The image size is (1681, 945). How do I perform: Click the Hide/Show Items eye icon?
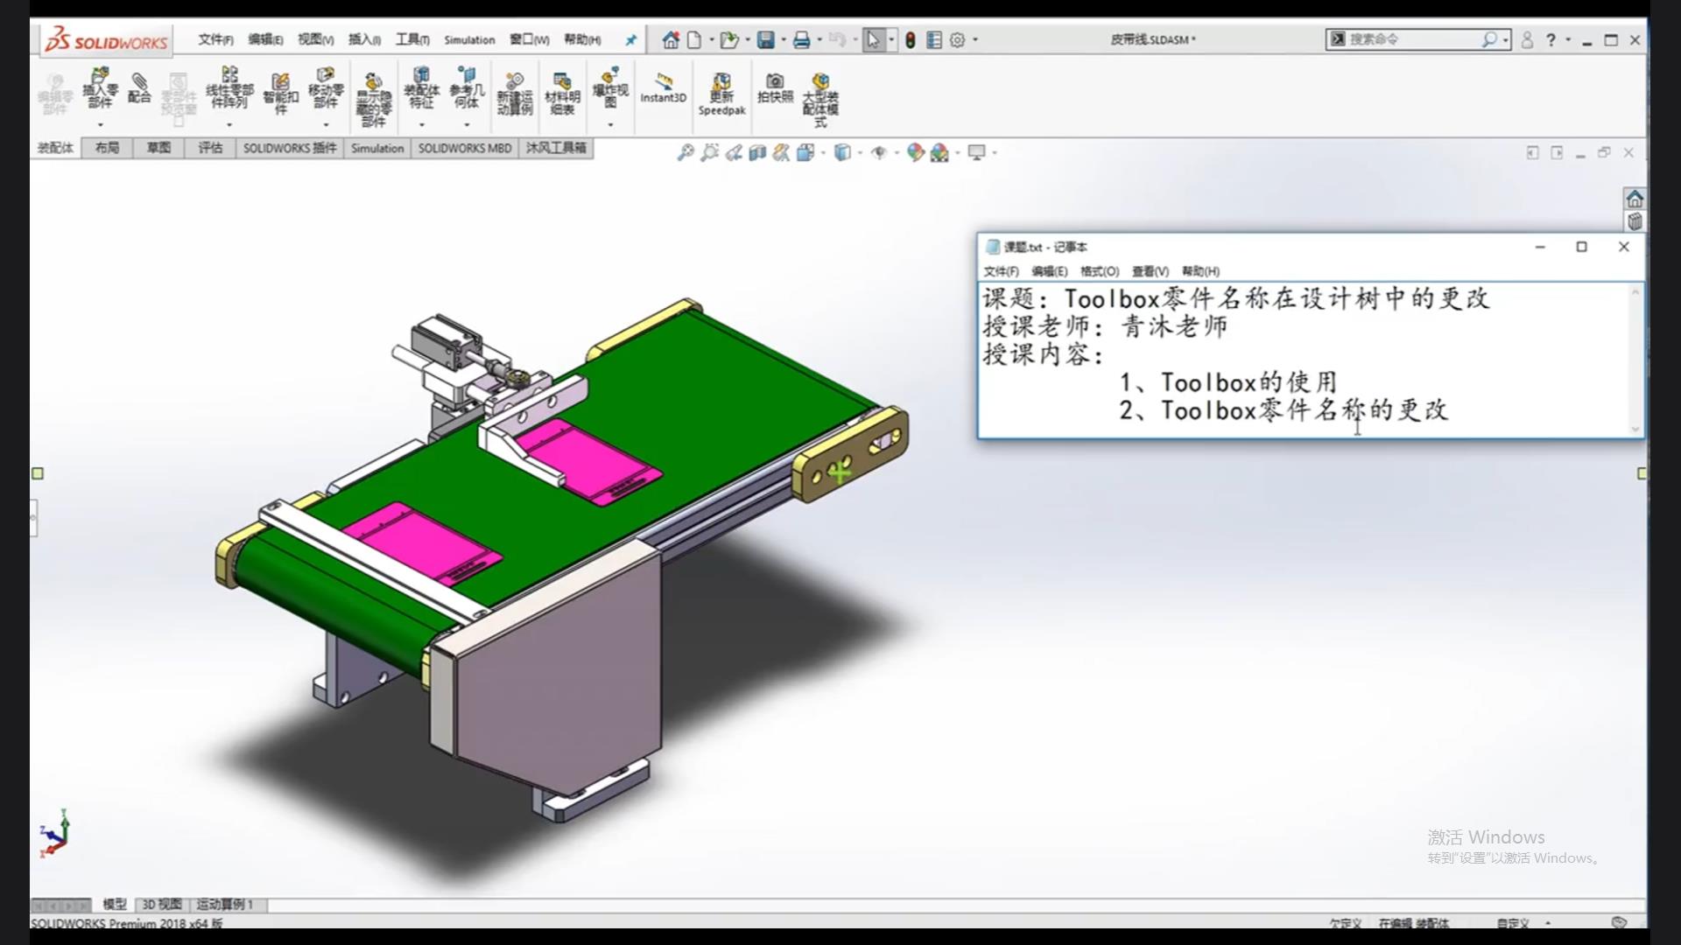point(879,153)
